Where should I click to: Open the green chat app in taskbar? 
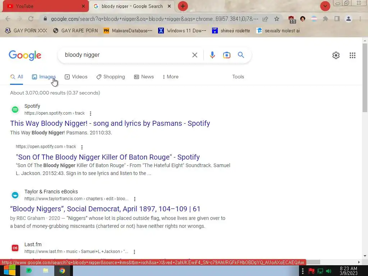[29, 271]
